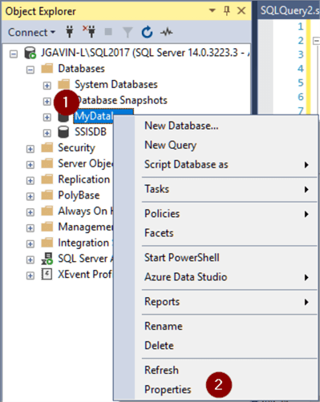Click the Stop square icon in toolbar
The width and height of the screenshot is (320, 402).
pos(108,32)
